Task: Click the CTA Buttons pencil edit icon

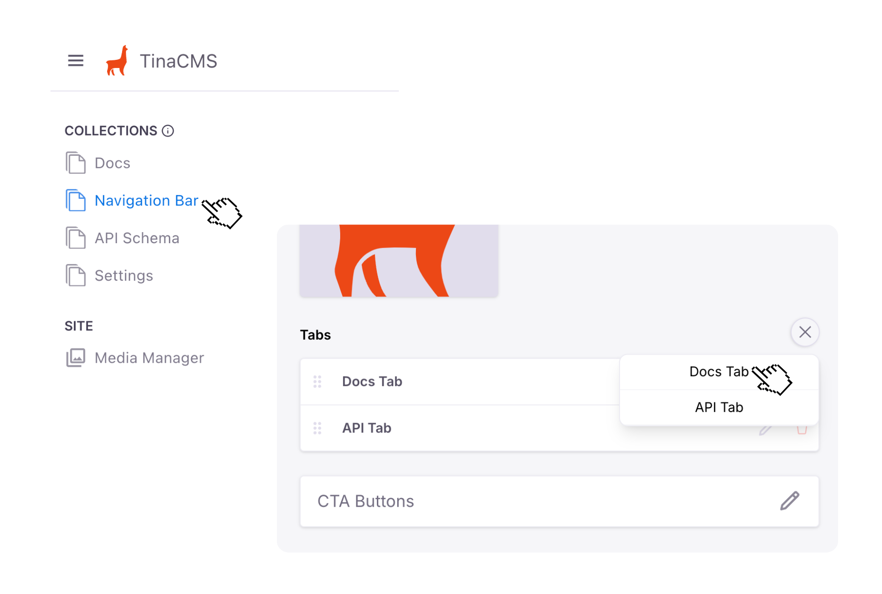Action: tap(790, 501)
